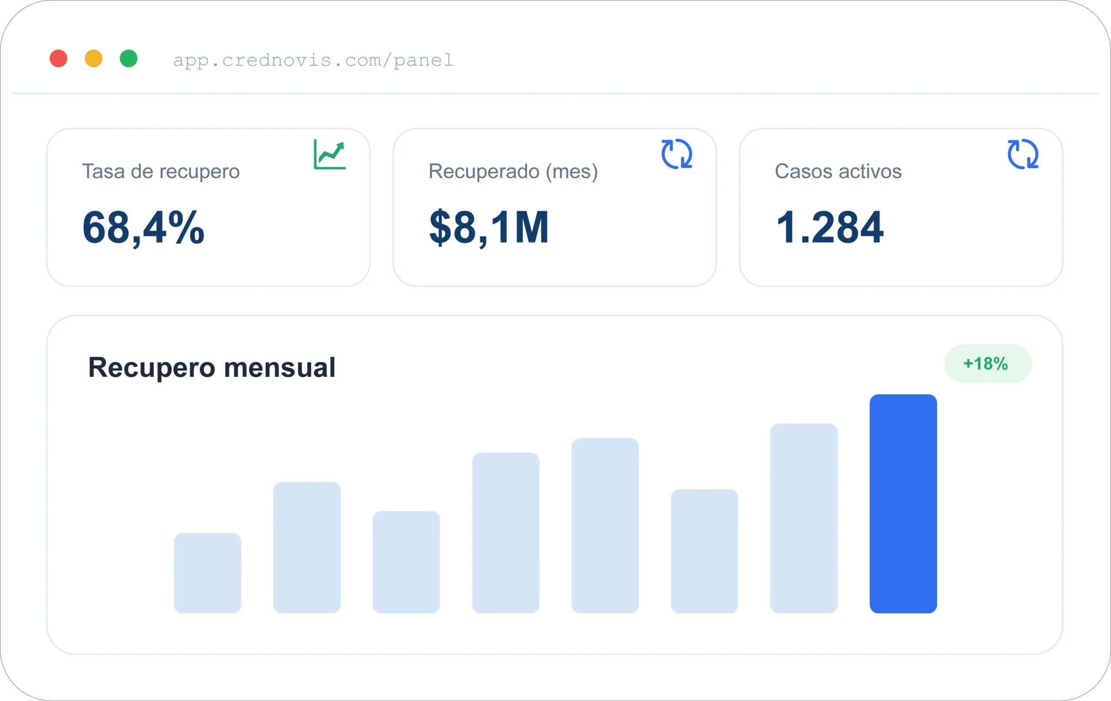This screenshot has height=701, width=1111.
Task: Select the fifth light blue chart bar
Action: [605, 525]
